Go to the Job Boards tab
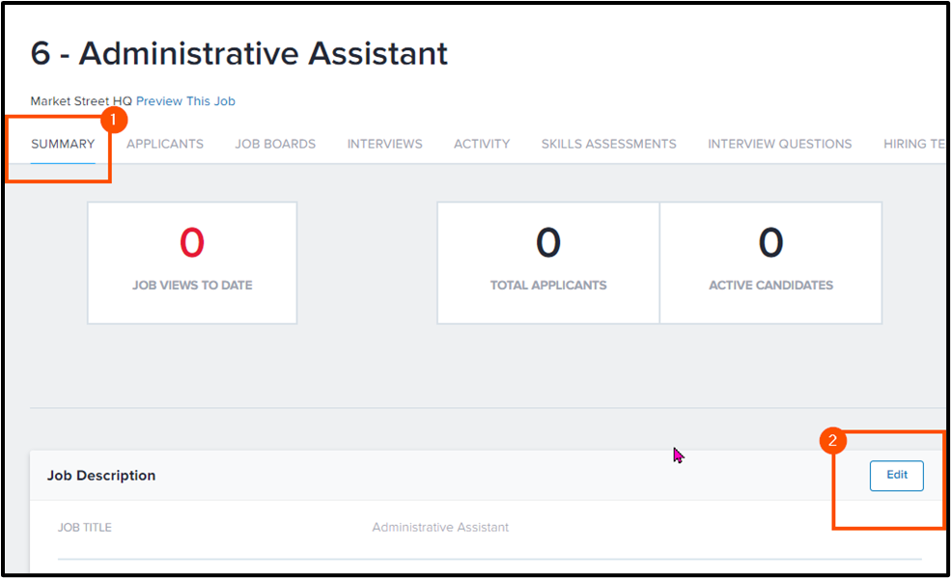951x578 pixels. click(275, 144)
